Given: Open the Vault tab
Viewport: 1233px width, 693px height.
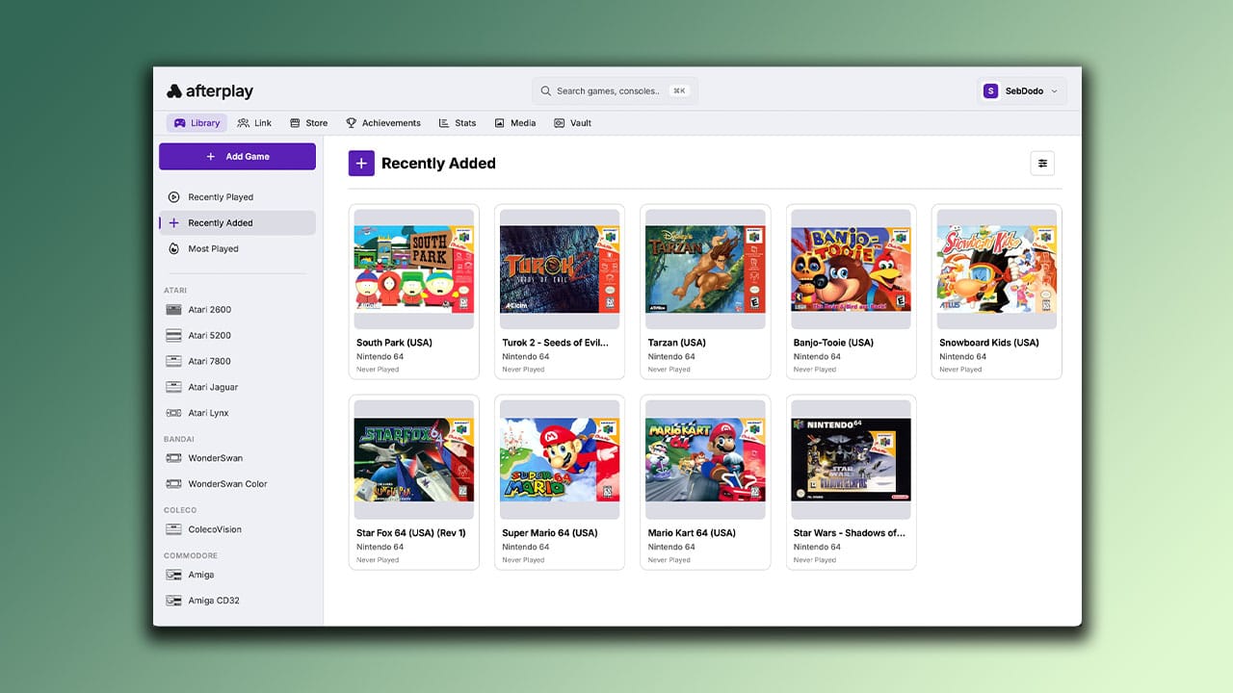Looking at the screenshot, I should (x=572, y=123).
